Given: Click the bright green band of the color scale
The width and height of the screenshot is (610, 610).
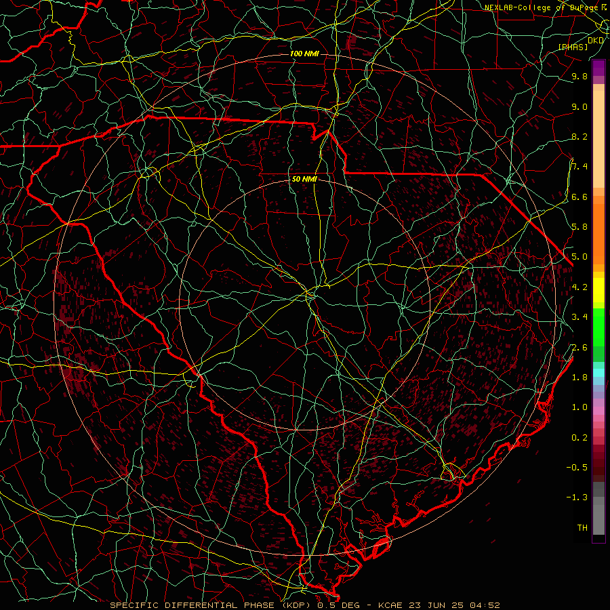Looking at the screenshot, I should 598,327.
